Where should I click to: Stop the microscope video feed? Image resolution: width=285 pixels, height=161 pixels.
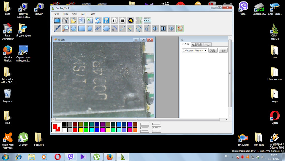click(x=122, y=20)
